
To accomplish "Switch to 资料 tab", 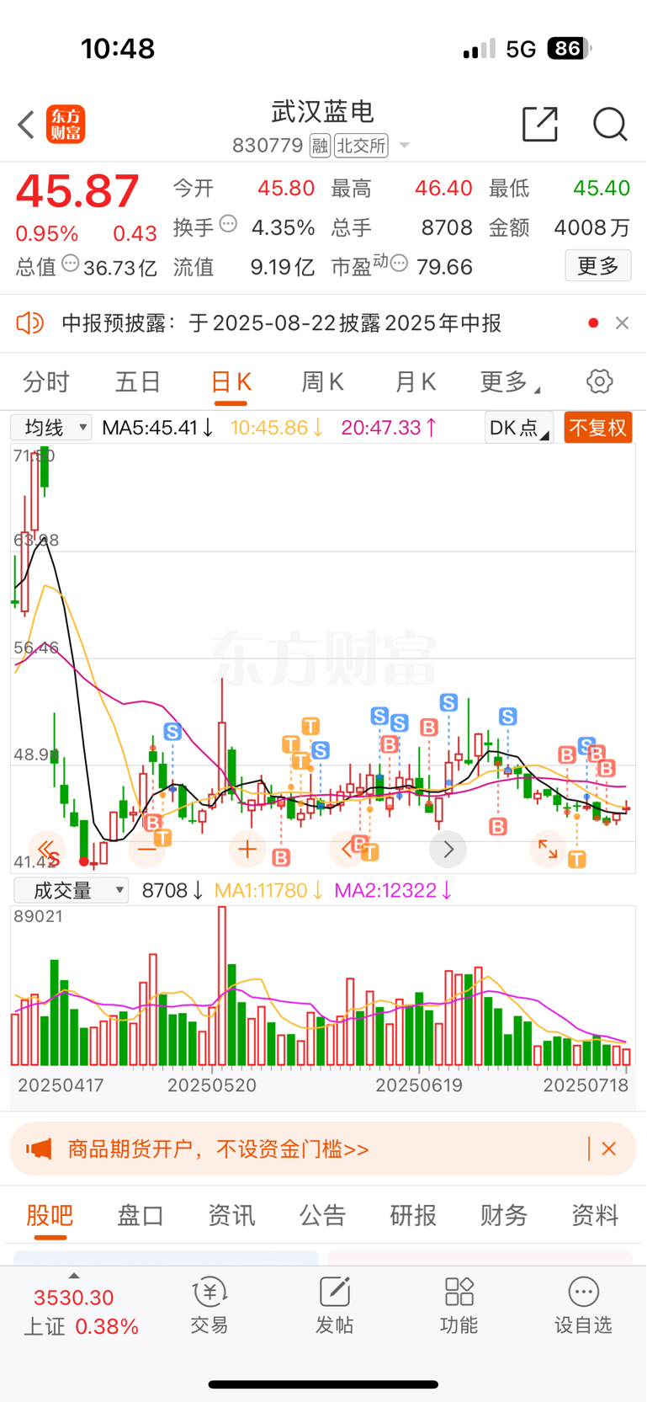I will pyautogui.click(x=595, y=1215).
